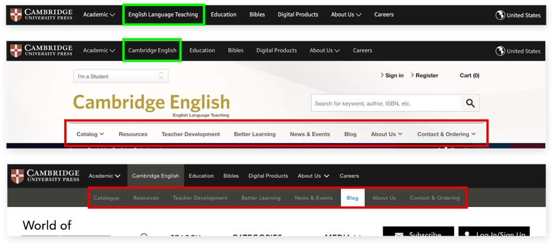Open Resources in the grey sub-navigation bar

146,198
